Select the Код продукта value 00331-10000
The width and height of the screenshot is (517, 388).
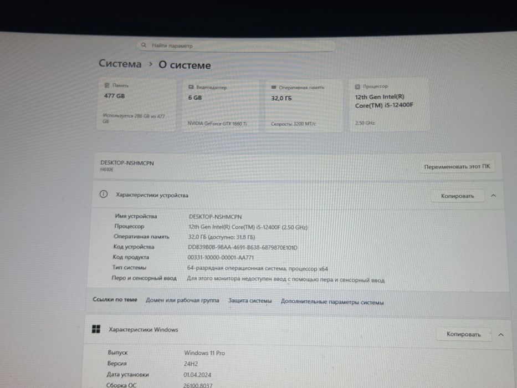click(x=220, y=257)
